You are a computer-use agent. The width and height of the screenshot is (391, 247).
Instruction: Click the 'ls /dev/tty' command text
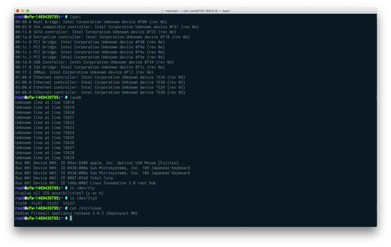tap(82, 188)
